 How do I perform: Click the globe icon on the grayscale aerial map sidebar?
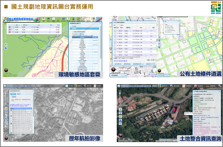click(x=6, y=118)
